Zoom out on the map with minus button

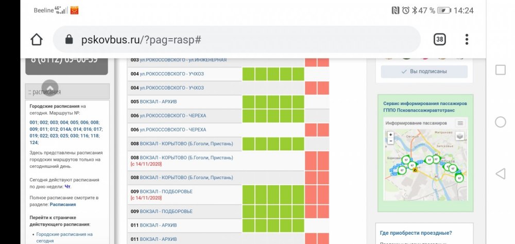390,141
